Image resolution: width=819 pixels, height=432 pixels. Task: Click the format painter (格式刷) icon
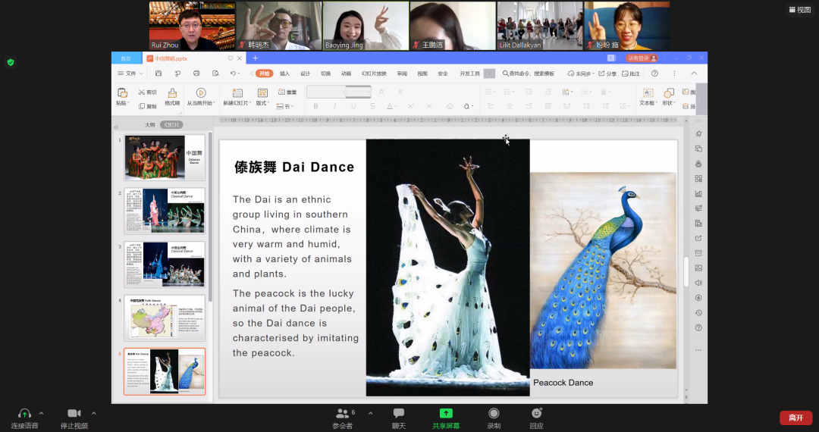click(172, 93)
